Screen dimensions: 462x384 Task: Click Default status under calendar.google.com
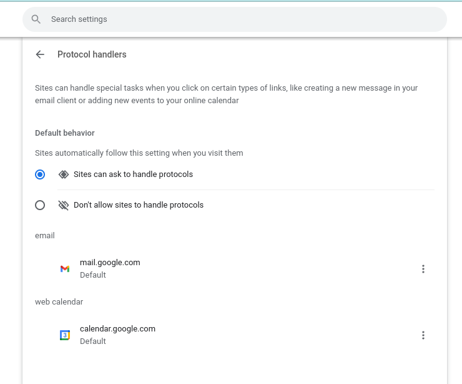click(93, 341)
